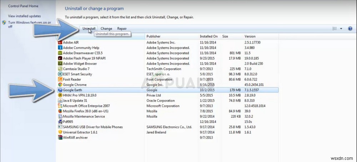Select the Adobe AIR row name
The image size is (357, 162).
tap(71, 42)
